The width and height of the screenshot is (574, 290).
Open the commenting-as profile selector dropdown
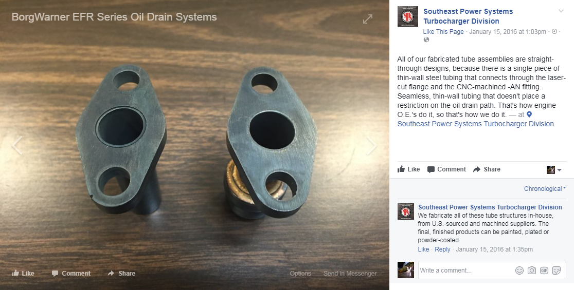coord(554,169)
